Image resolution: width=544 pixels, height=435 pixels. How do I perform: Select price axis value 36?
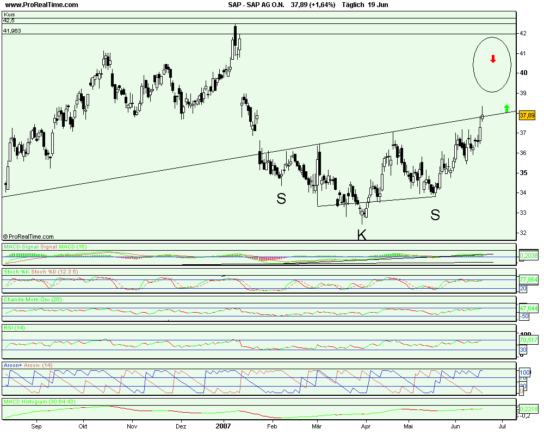[x=523, y=153]
